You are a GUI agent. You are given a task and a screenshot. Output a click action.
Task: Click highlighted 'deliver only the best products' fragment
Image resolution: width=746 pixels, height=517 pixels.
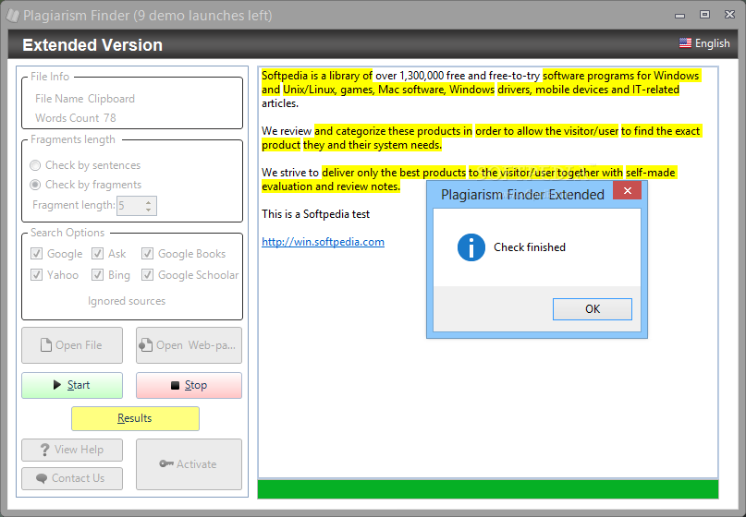pos(394,173)
